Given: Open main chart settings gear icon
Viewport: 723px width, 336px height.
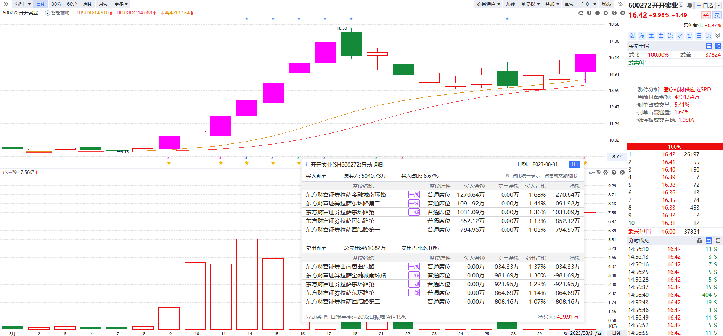Looking at the screenshot, I should (x=606, y=13).
